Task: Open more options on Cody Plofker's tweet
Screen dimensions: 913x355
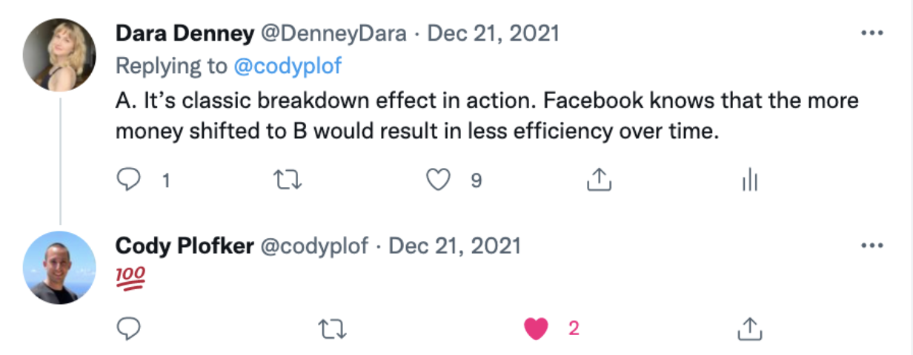Action: pyautogui.click(x=871, y=245)
